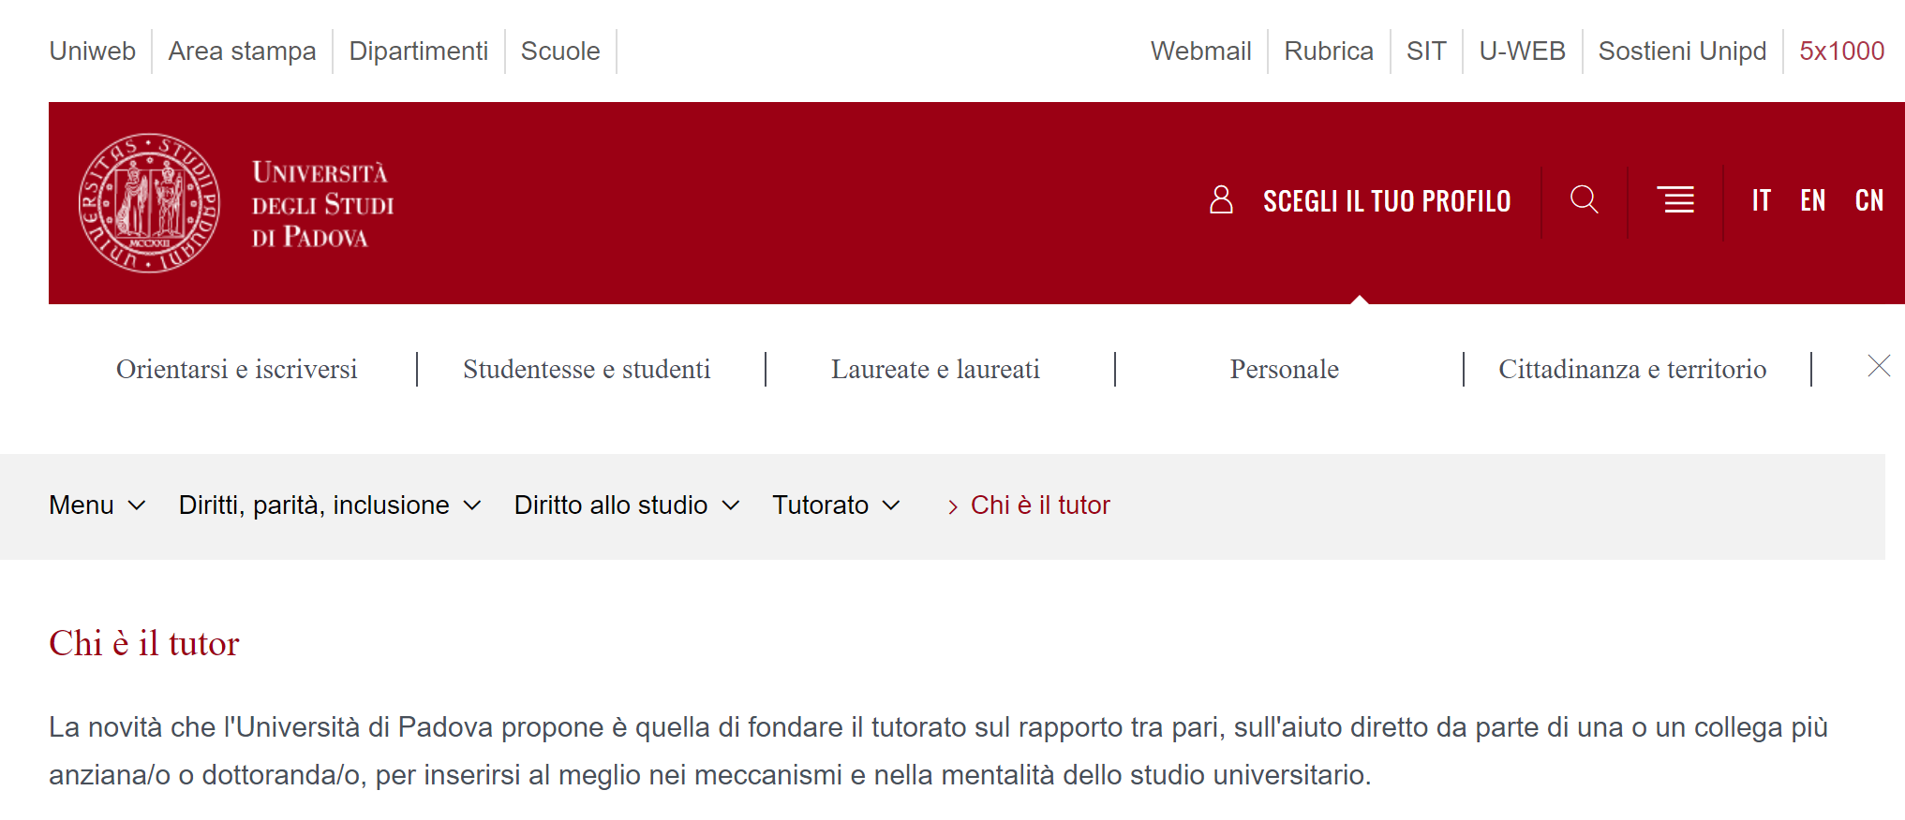
Task: Close the profile selection bar
Action: tap(1878, 366)
